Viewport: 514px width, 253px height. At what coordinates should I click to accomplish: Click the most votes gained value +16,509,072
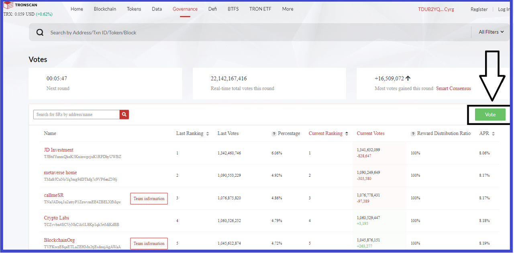[389, 79]
